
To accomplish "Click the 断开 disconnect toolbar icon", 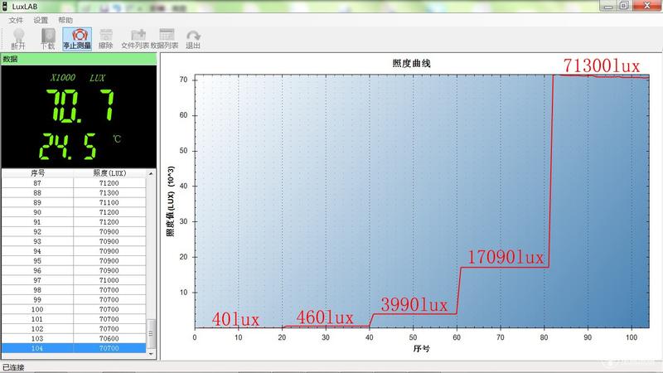I will (18, 39).
